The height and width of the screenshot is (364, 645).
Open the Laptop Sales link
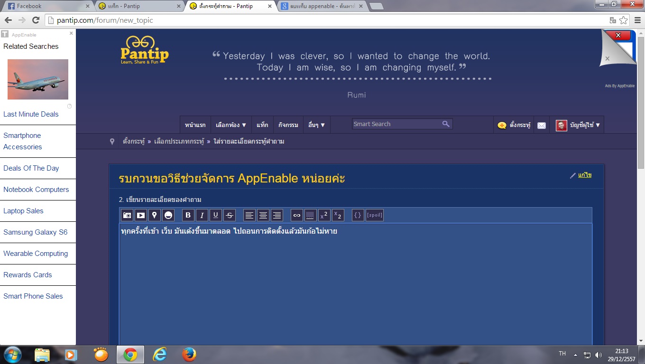pos(23,211)
